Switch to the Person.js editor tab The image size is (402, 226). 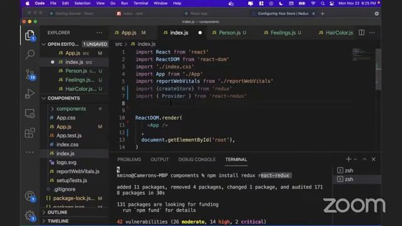coord(229,33)
